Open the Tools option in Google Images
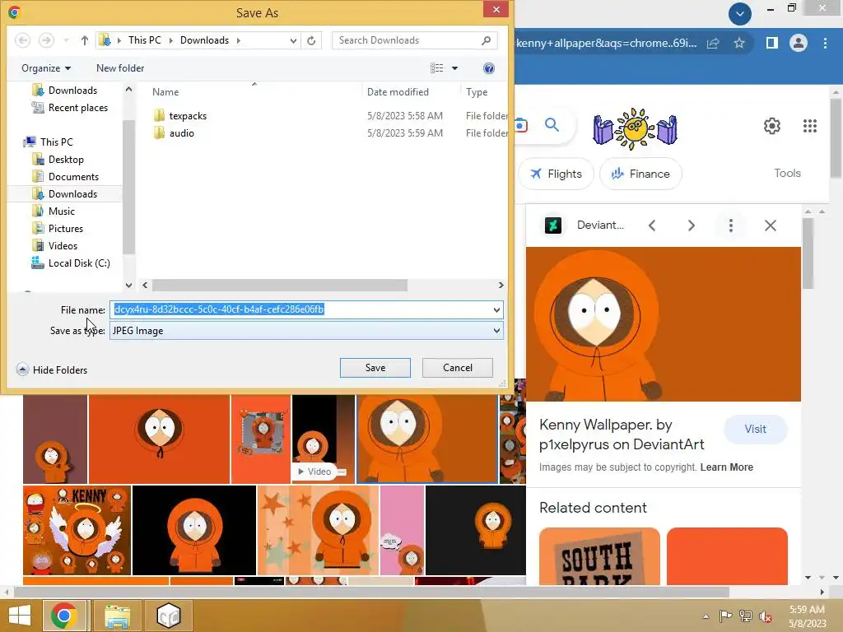843x632 pixels. (787, 173)
